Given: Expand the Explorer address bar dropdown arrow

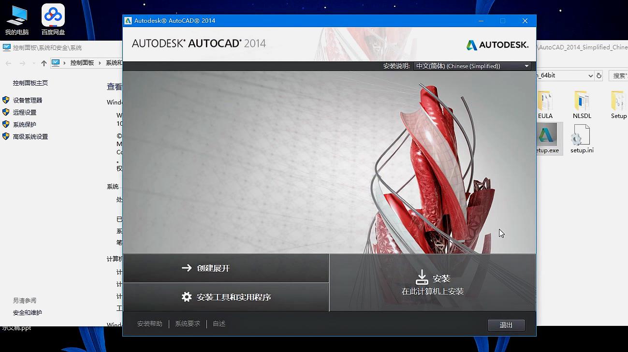Looking at the screenshot, I should click(x=590, y=75).
